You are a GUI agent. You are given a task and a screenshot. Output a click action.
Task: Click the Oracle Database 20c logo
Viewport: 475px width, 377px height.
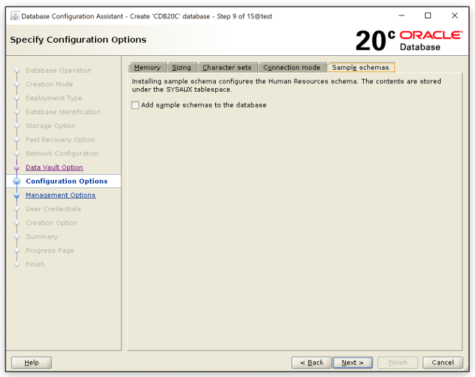point(409,40)
